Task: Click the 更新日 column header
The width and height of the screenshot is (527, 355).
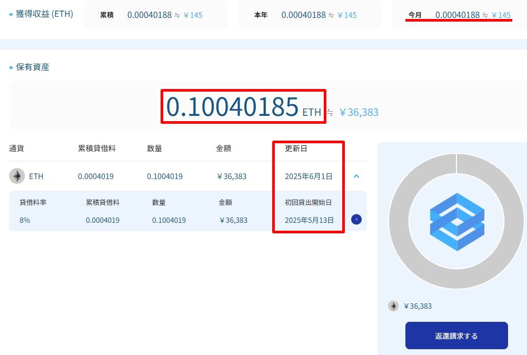Action: pyautogui.click(x=296, y=148)
